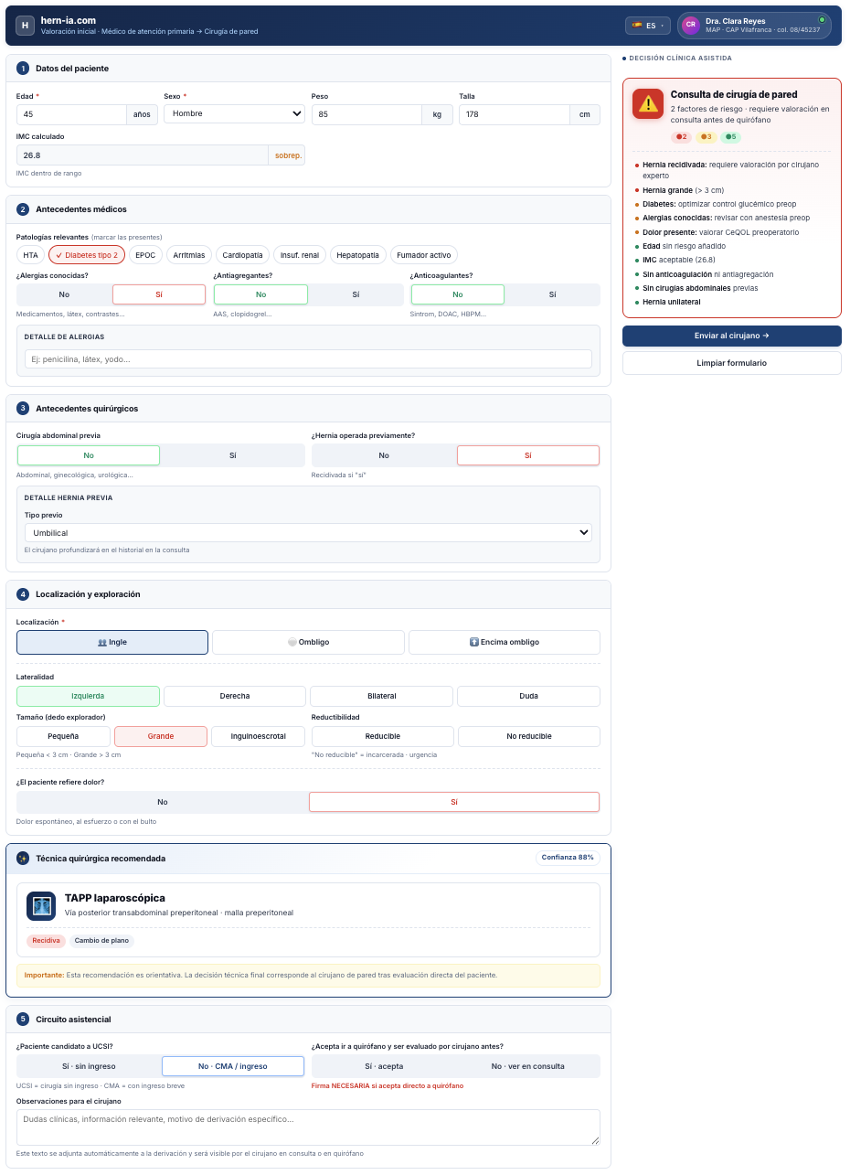The height and width of the screenshot is (1175, 850).
Task: Open the Sexo dropdown showing Hombre
Action: click(234, 113)
